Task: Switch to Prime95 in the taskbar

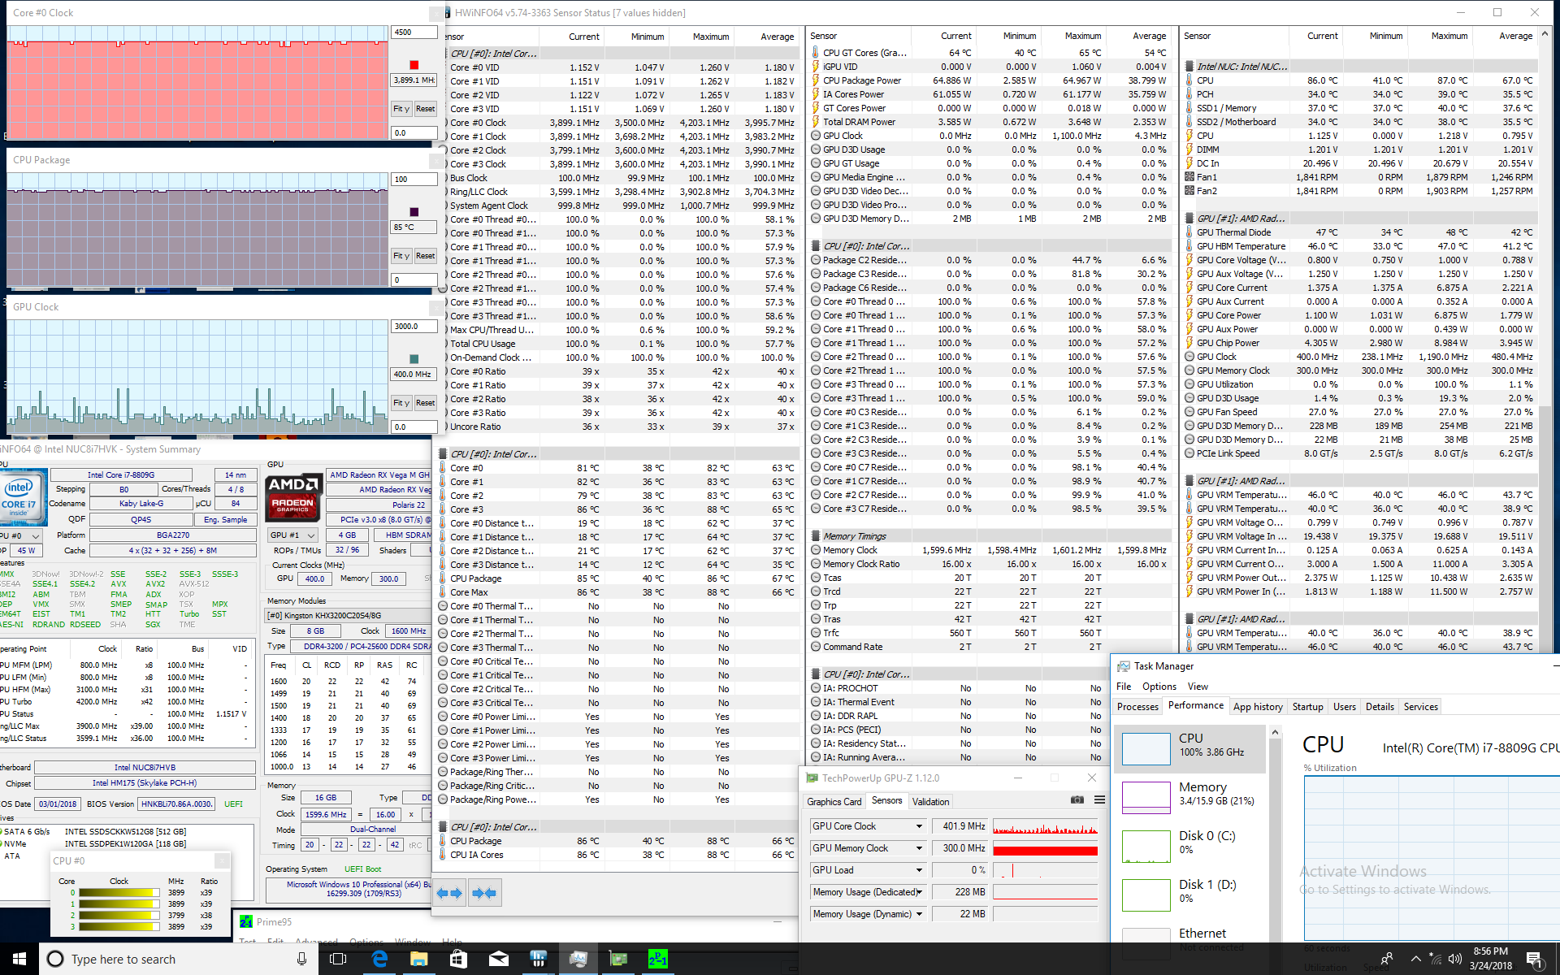Action: (658, 959)
